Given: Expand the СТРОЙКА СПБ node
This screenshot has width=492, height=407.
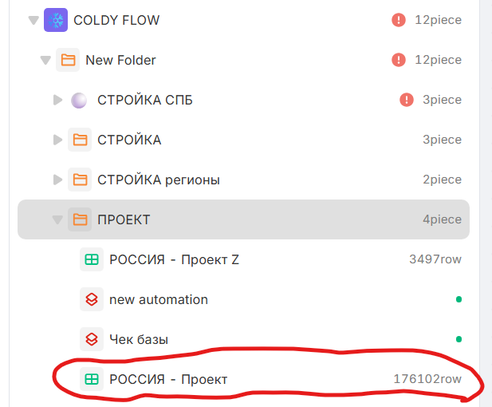Looking at the screenshot, I should click(x=57, y=100).
